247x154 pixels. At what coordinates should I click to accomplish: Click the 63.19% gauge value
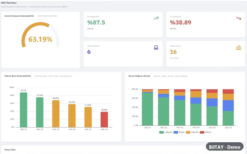(x=40, y=39)
